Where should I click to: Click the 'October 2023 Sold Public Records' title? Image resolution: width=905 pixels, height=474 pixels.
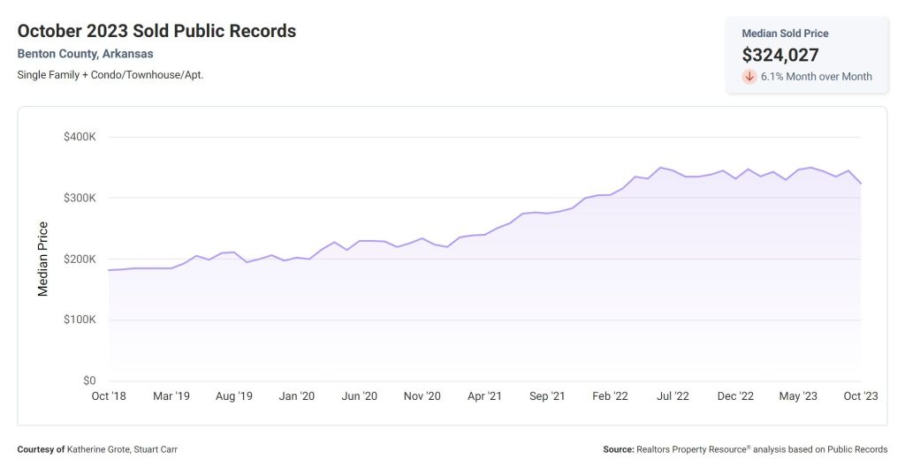(156, 31)
